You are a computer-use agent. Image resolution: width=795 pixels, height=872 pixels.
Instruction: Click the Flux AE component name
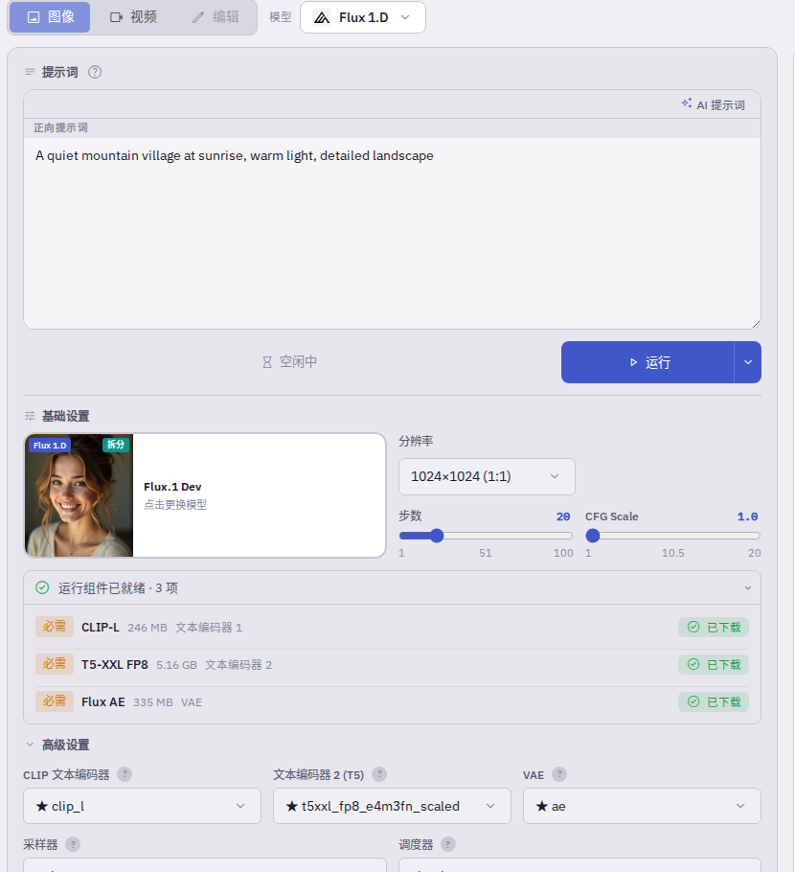coord(102,701)
